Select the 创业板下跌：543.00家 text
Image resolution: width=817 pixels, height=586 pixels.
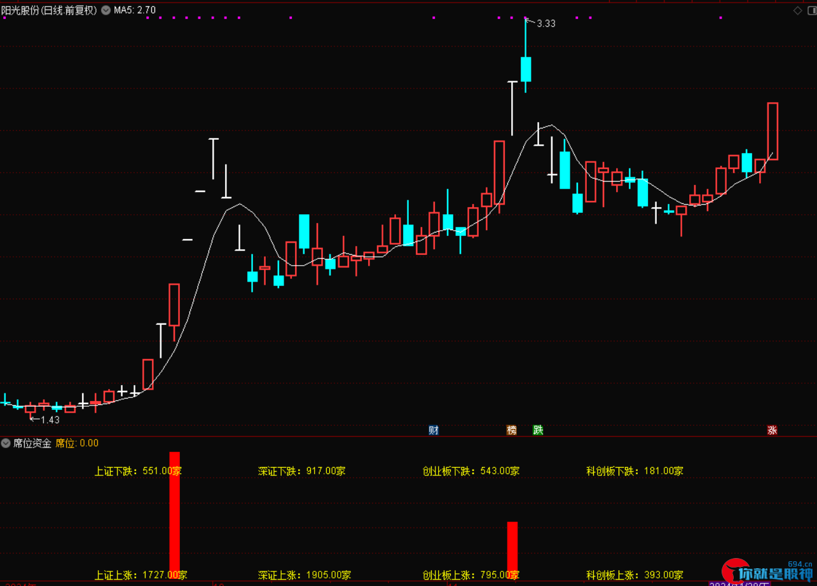471,471
